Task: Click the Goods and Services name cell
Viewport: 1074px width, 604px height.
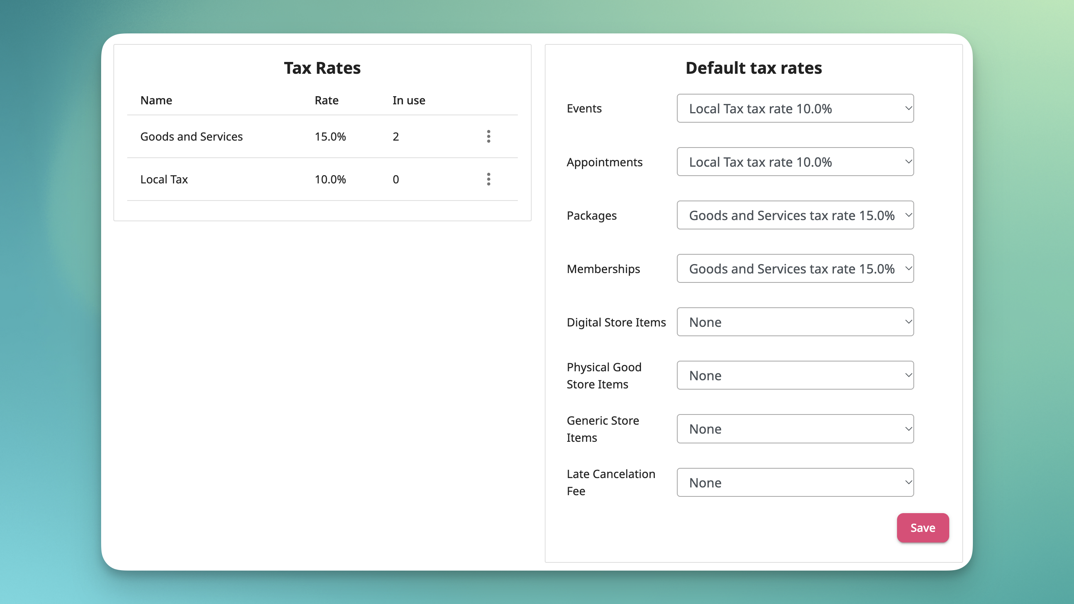Action: click(x=191, y=136)
